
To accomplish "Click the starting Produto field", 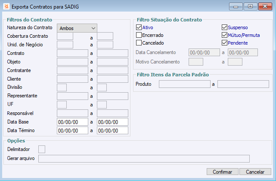I will (185, 84).
